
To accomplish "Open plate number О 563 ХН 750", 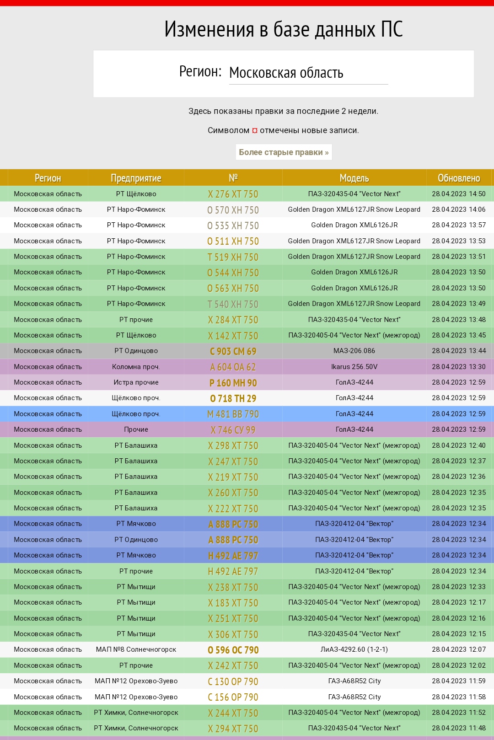I will (x=233, y=288).
